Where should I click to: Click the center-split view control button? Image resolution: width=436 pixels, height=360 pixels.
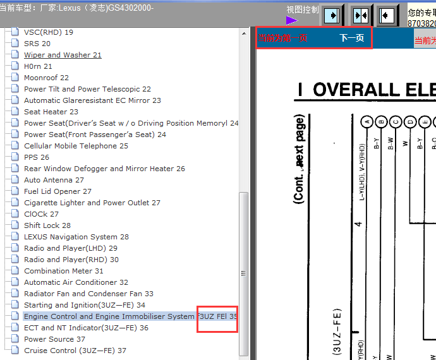tap(361, 15)
